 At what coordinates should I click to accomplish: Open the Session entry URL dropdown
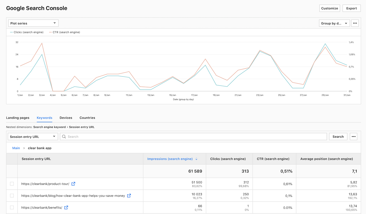click(33, 137)
